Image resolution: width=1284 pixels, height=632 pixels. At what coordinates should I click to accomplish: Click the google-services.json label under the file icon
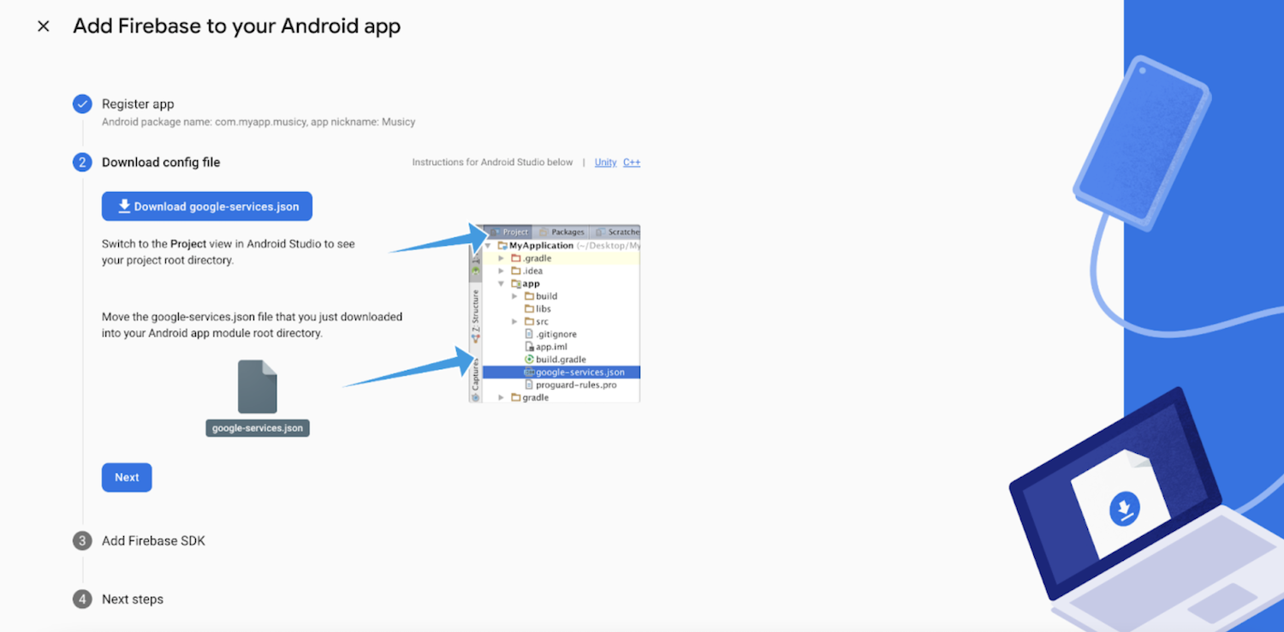(258, 428)
